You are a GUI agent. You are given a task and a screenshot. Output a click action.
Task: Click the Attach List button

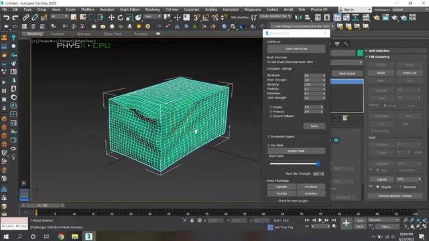(x=410, y=73)
